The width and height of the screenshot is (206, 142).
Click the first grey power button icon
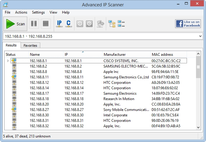[x=80, y=24]
